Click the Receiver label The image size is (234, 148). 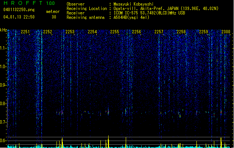76,13
